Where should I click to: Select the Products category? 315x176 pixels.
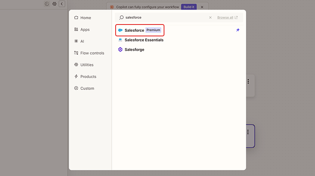pyautogui.click(x=88, y=77)
